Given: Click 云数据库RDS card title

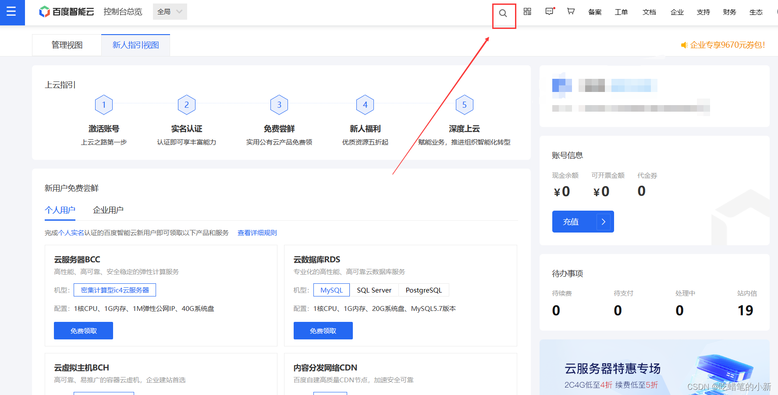Looking at the screenshot, I should (x=317, y=260).
